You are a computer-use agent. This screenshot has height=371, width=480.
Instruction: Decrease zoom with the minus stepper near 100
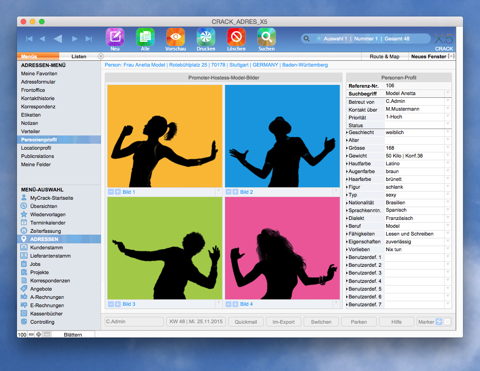pyautogui.click(x=30, y=334)
